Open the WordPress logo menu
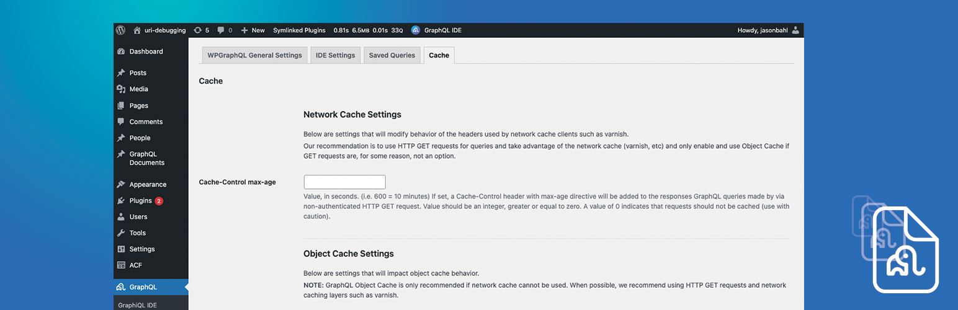The height and width of the screenshot is (310, 958). (x=120, y=30)
